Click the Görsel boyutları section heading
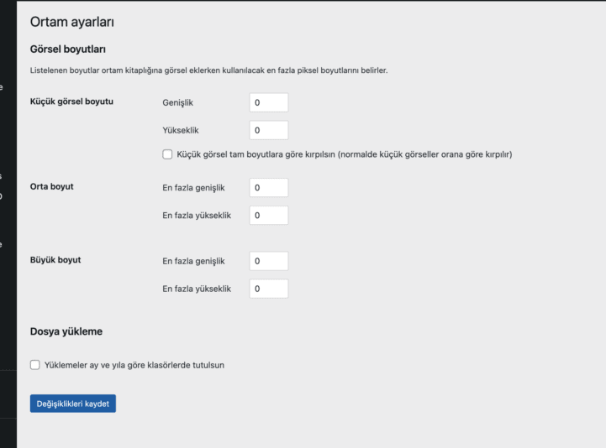The width and height of the screenshot is (606, 448). [67, 49]
